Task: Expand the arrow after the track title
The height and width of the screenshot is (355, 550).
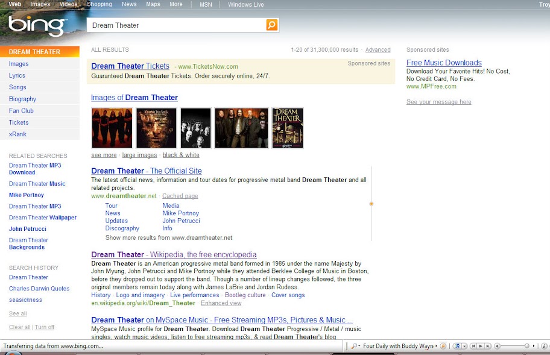Action: (437, 346)
